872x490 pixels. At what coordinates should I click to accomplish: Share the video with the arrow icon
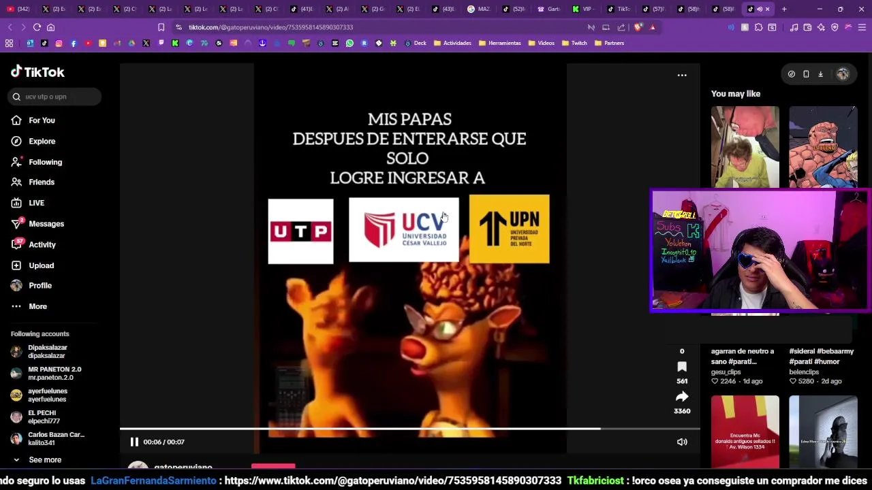click(682, 397)
